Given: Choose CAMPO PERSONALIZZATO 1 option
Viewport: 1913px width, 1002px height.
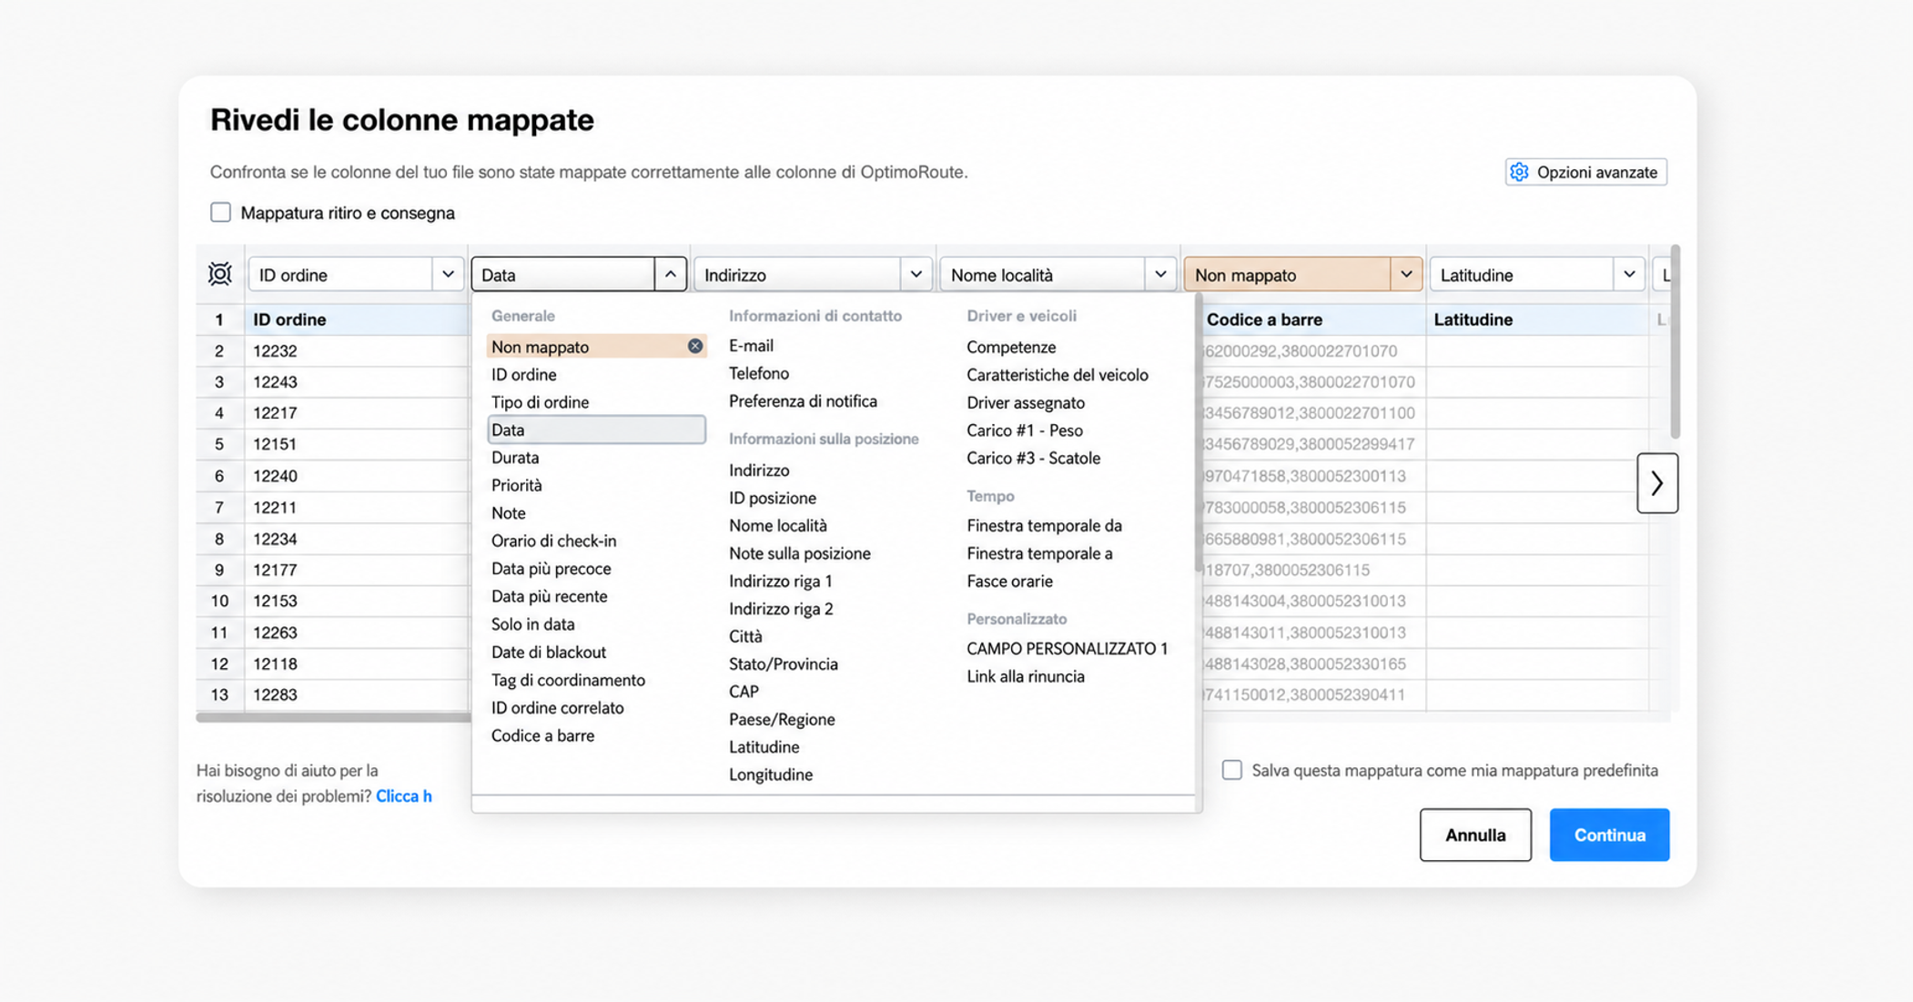Looking at the screenshot, I should pyautogui.click(x=1067, y=649).
